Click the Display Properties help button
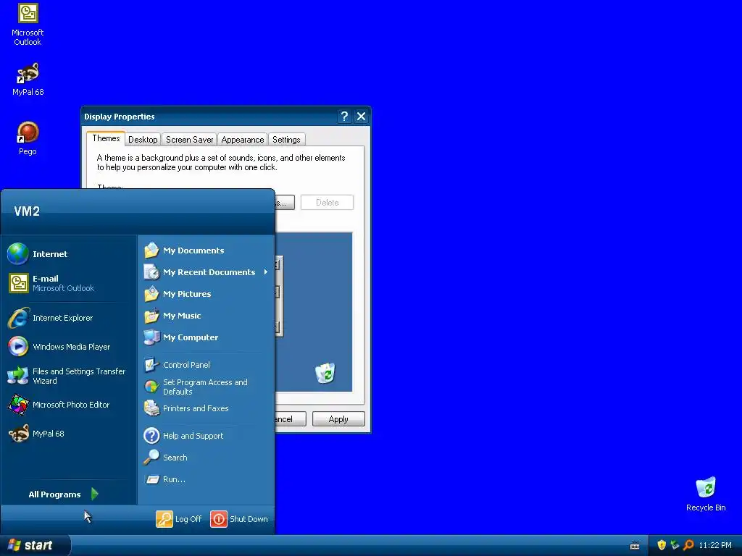The width and height of the screenshot is (742, 556). (344, 117)
